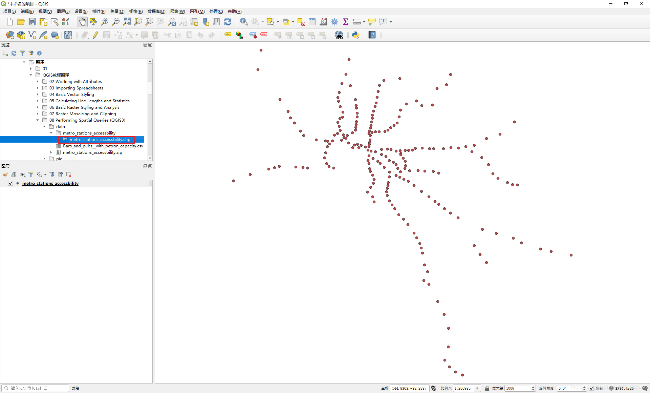Open the scale dropdown list
Viewport: 650px width, 393px height.
477,388
